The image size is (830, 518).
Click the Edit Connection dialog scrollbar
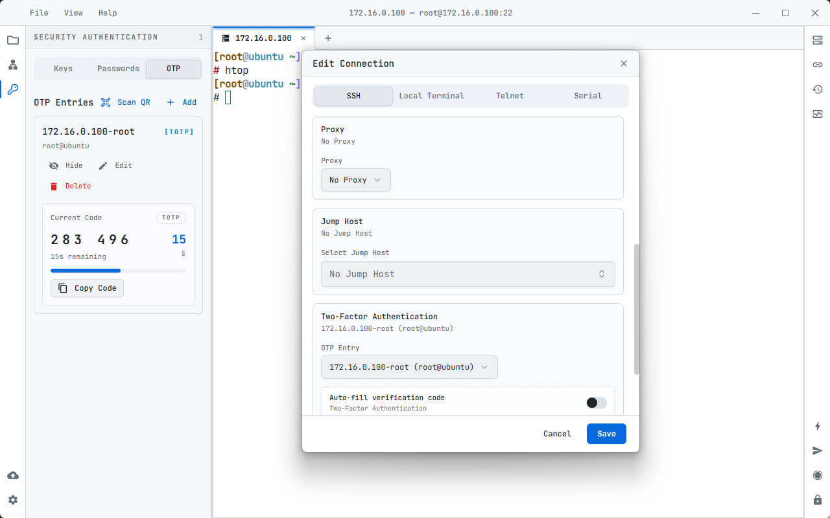[x=637, y=310]
